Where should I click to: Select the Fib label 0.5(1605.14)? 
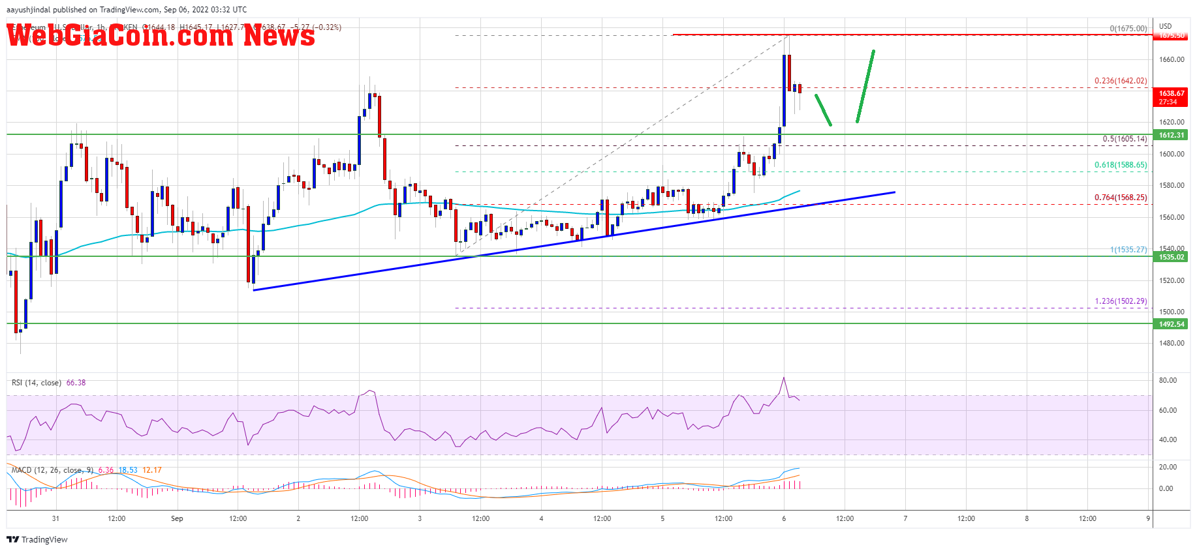tap(1125, 138)
